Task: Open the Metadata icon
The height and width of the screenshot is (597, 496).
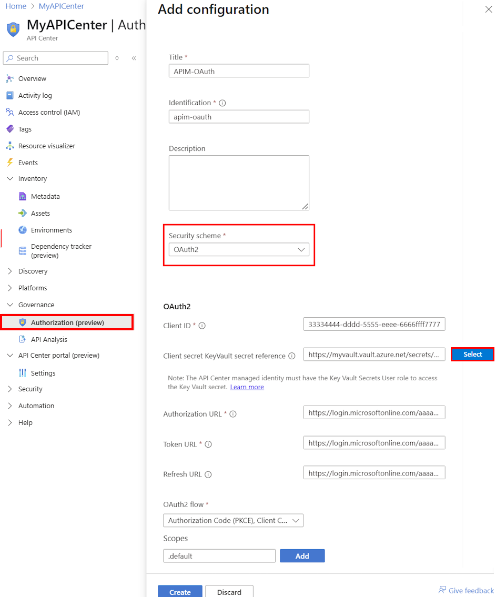Action: [x=23, y=197]
